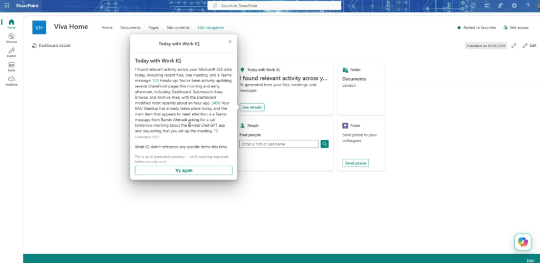Open the Documents London folder card
Image resolution: width=540 pixels, height=263 pixels.
click(361, 89)
